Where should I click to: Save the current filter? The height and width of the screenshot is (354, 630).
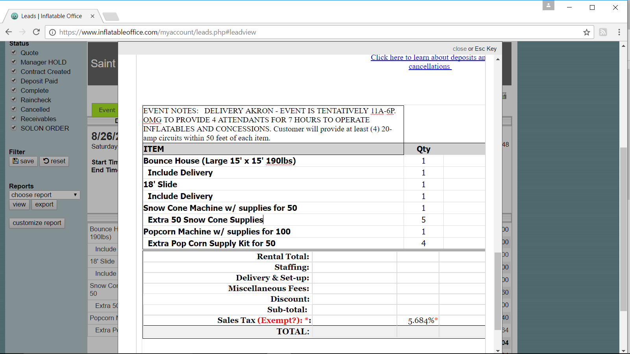tap(23, 161)
